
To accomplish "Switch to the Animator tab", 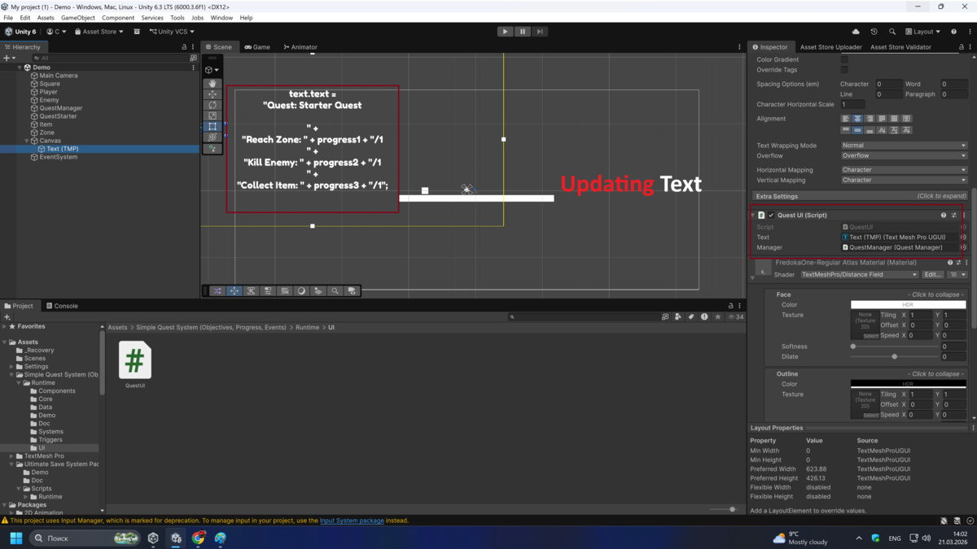I will 300,47.
